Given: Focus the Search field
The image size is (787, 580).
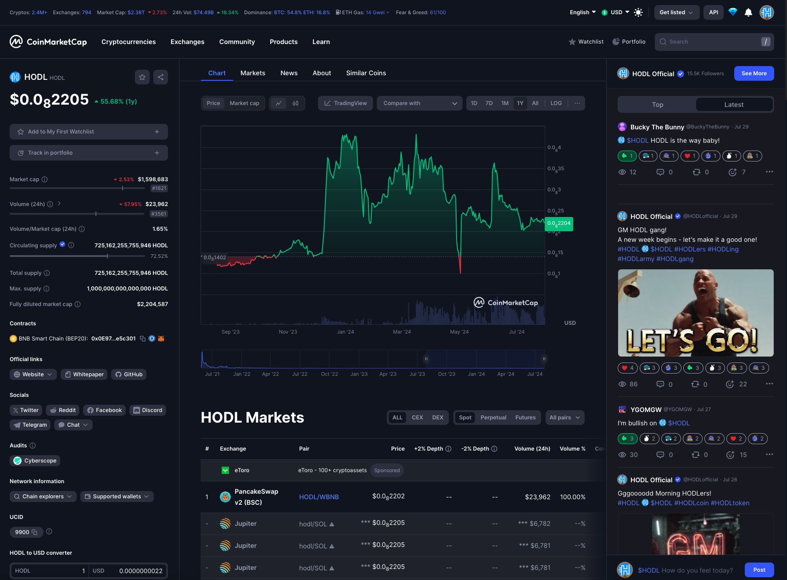Looking at the screenshot, I should (714, 42).
